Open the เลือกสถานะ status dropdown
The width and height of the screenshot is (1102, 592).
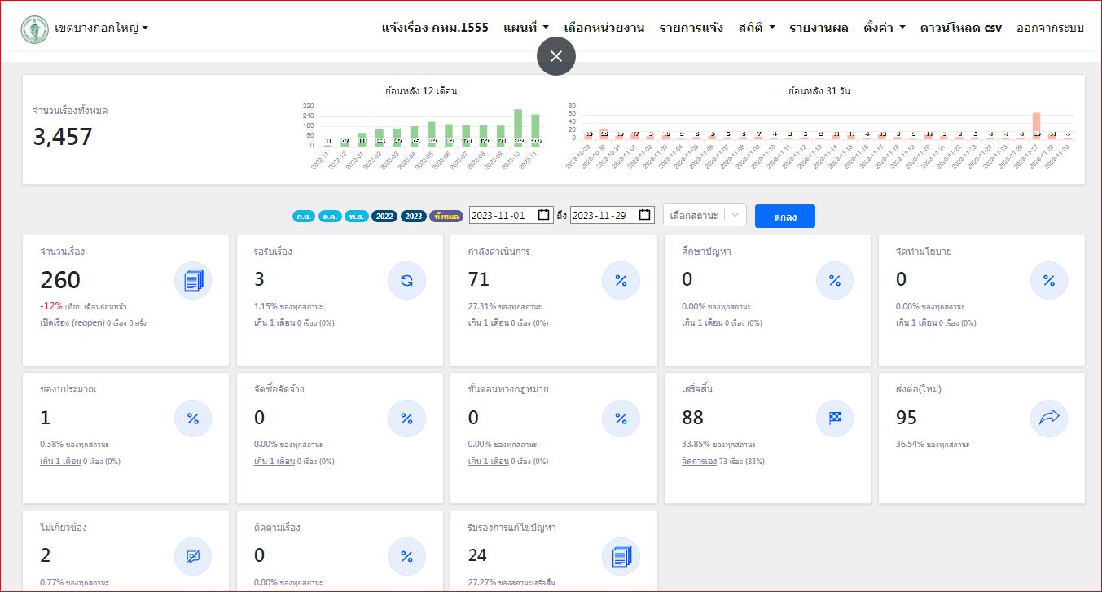[705, 215]
